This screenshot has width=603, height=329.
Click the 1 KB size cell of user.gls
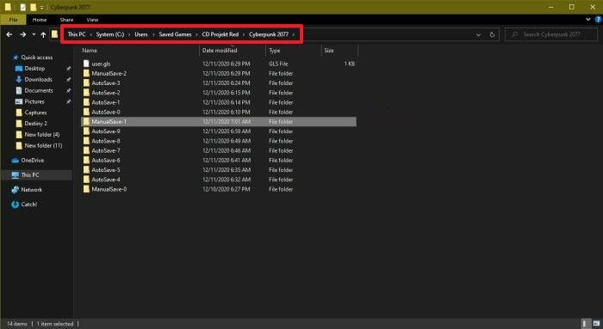pos(349,64)
